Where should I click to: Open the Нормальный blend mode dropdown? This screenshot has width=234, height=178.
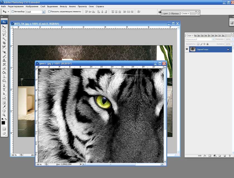213,39
